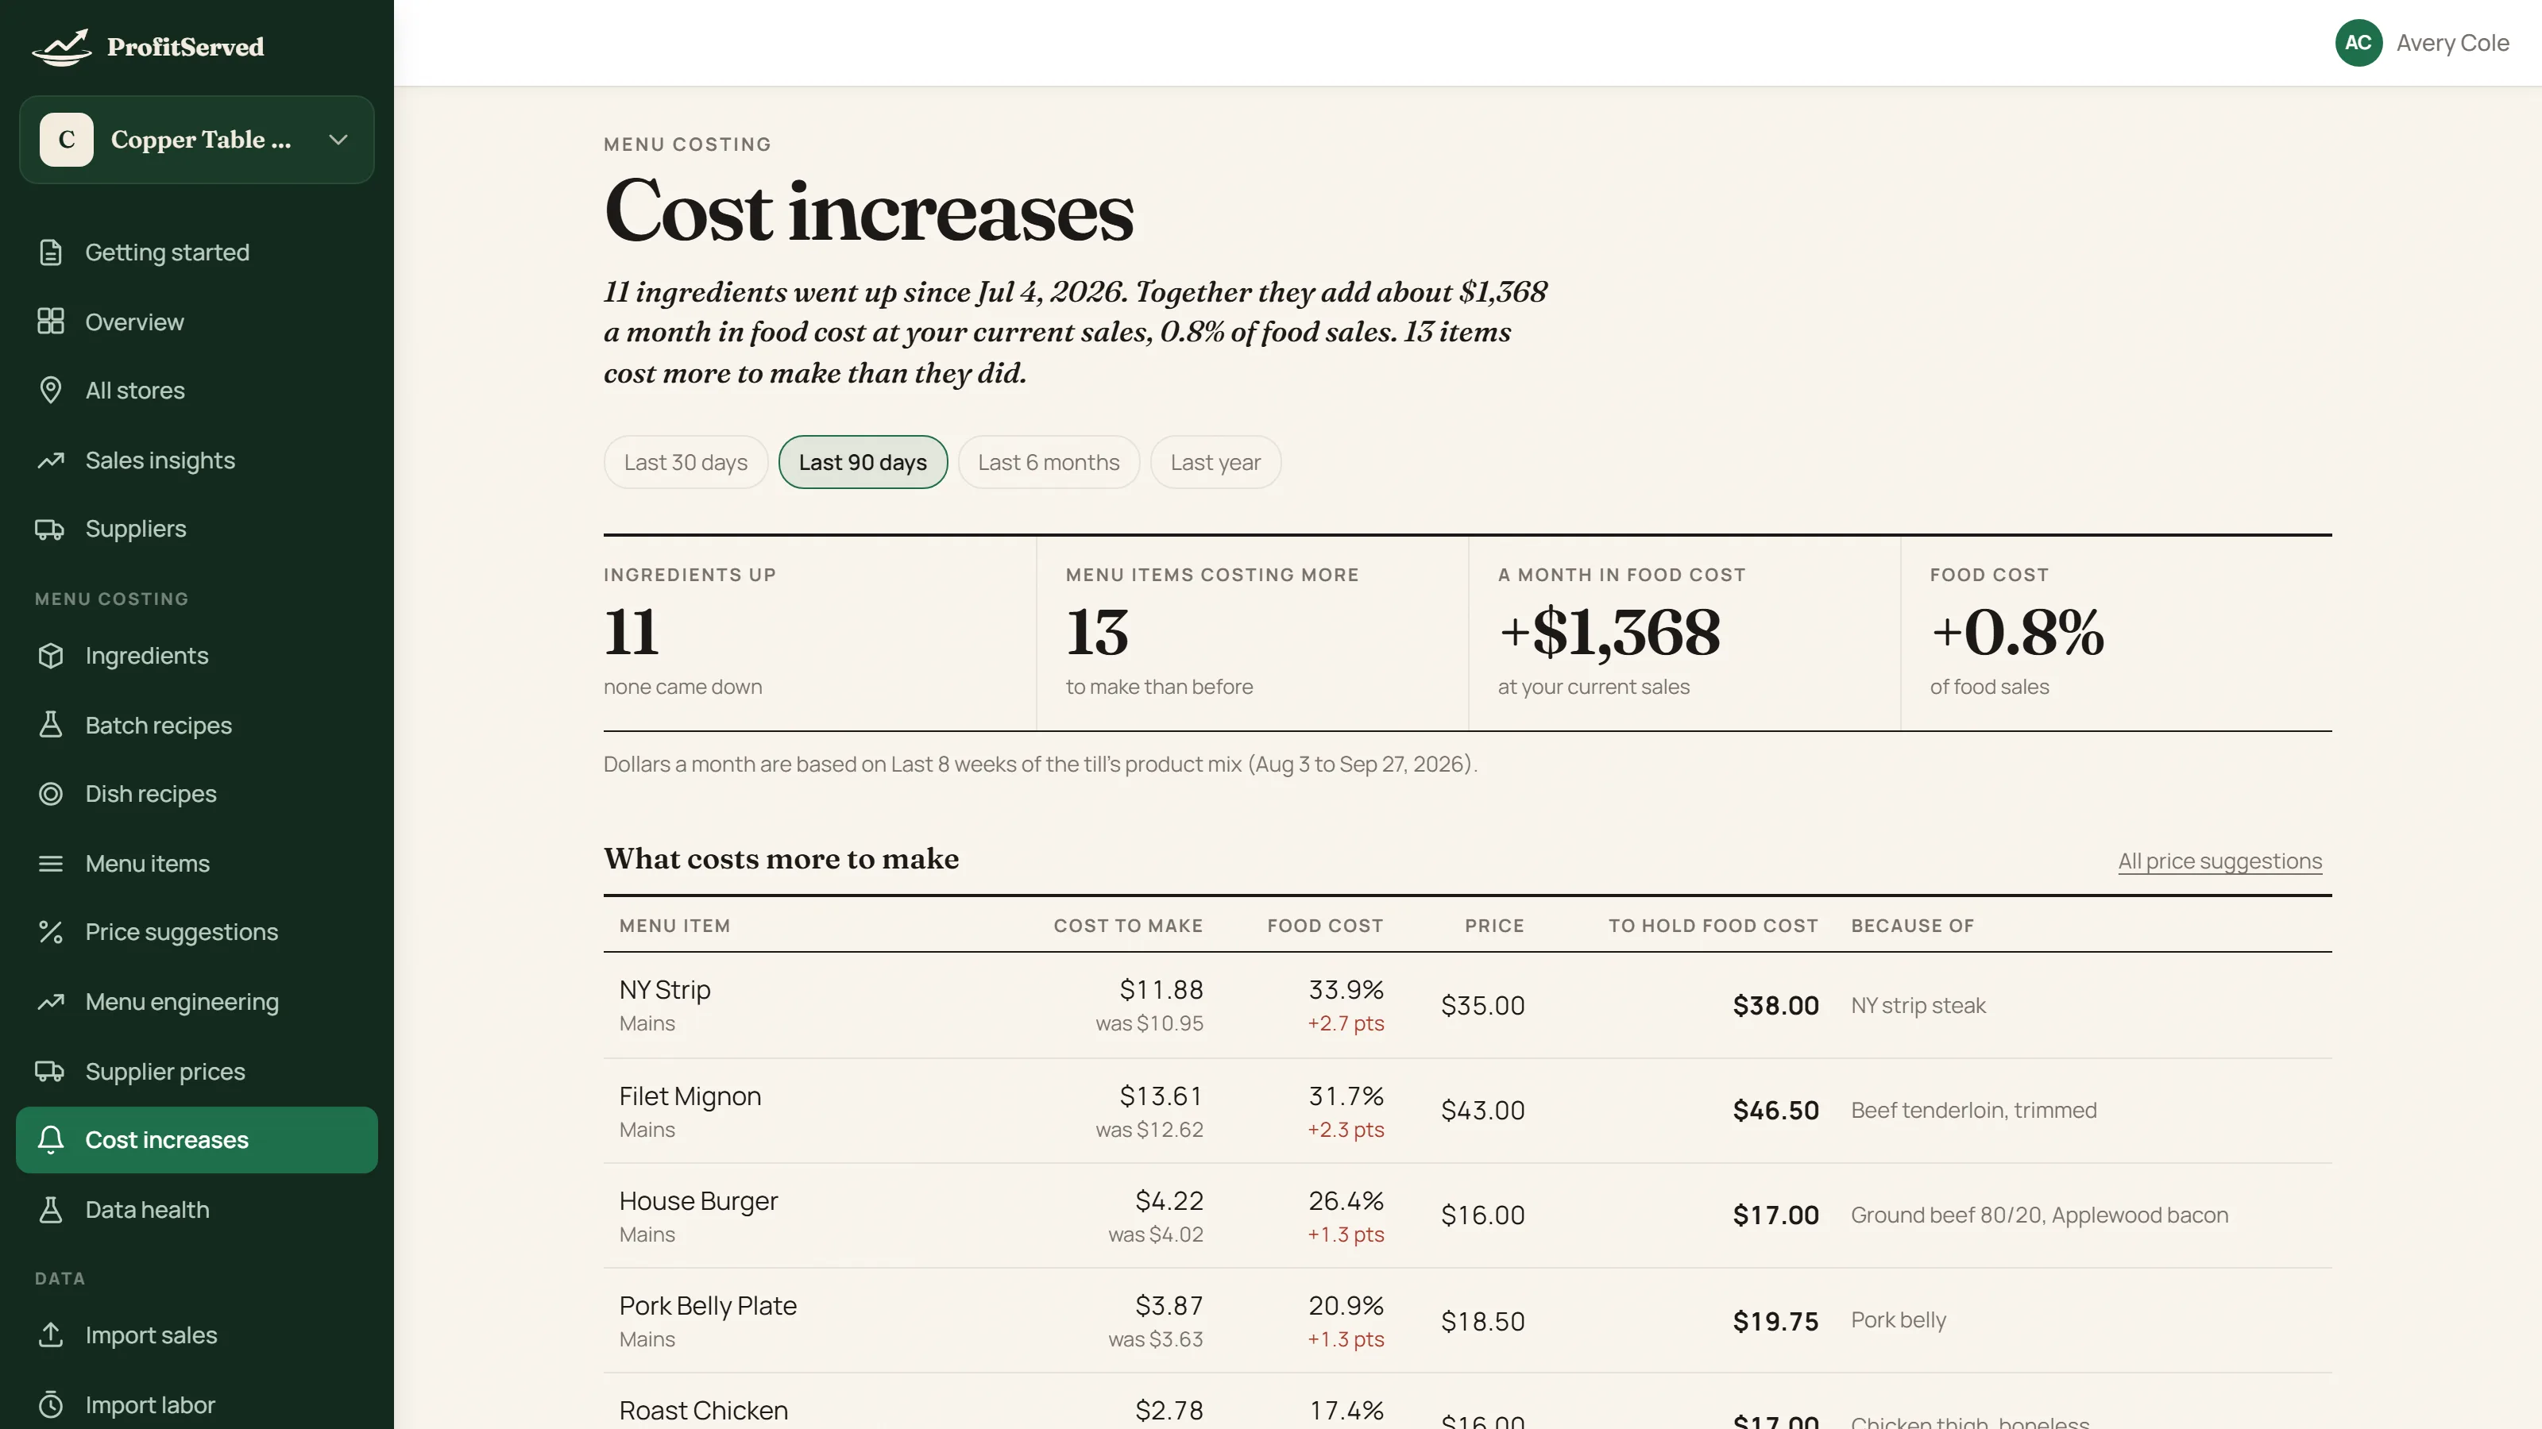Viewport: 2542px width, 1429px height.
Task: Click the Suppliers truck icon
Action: (50, 530)
